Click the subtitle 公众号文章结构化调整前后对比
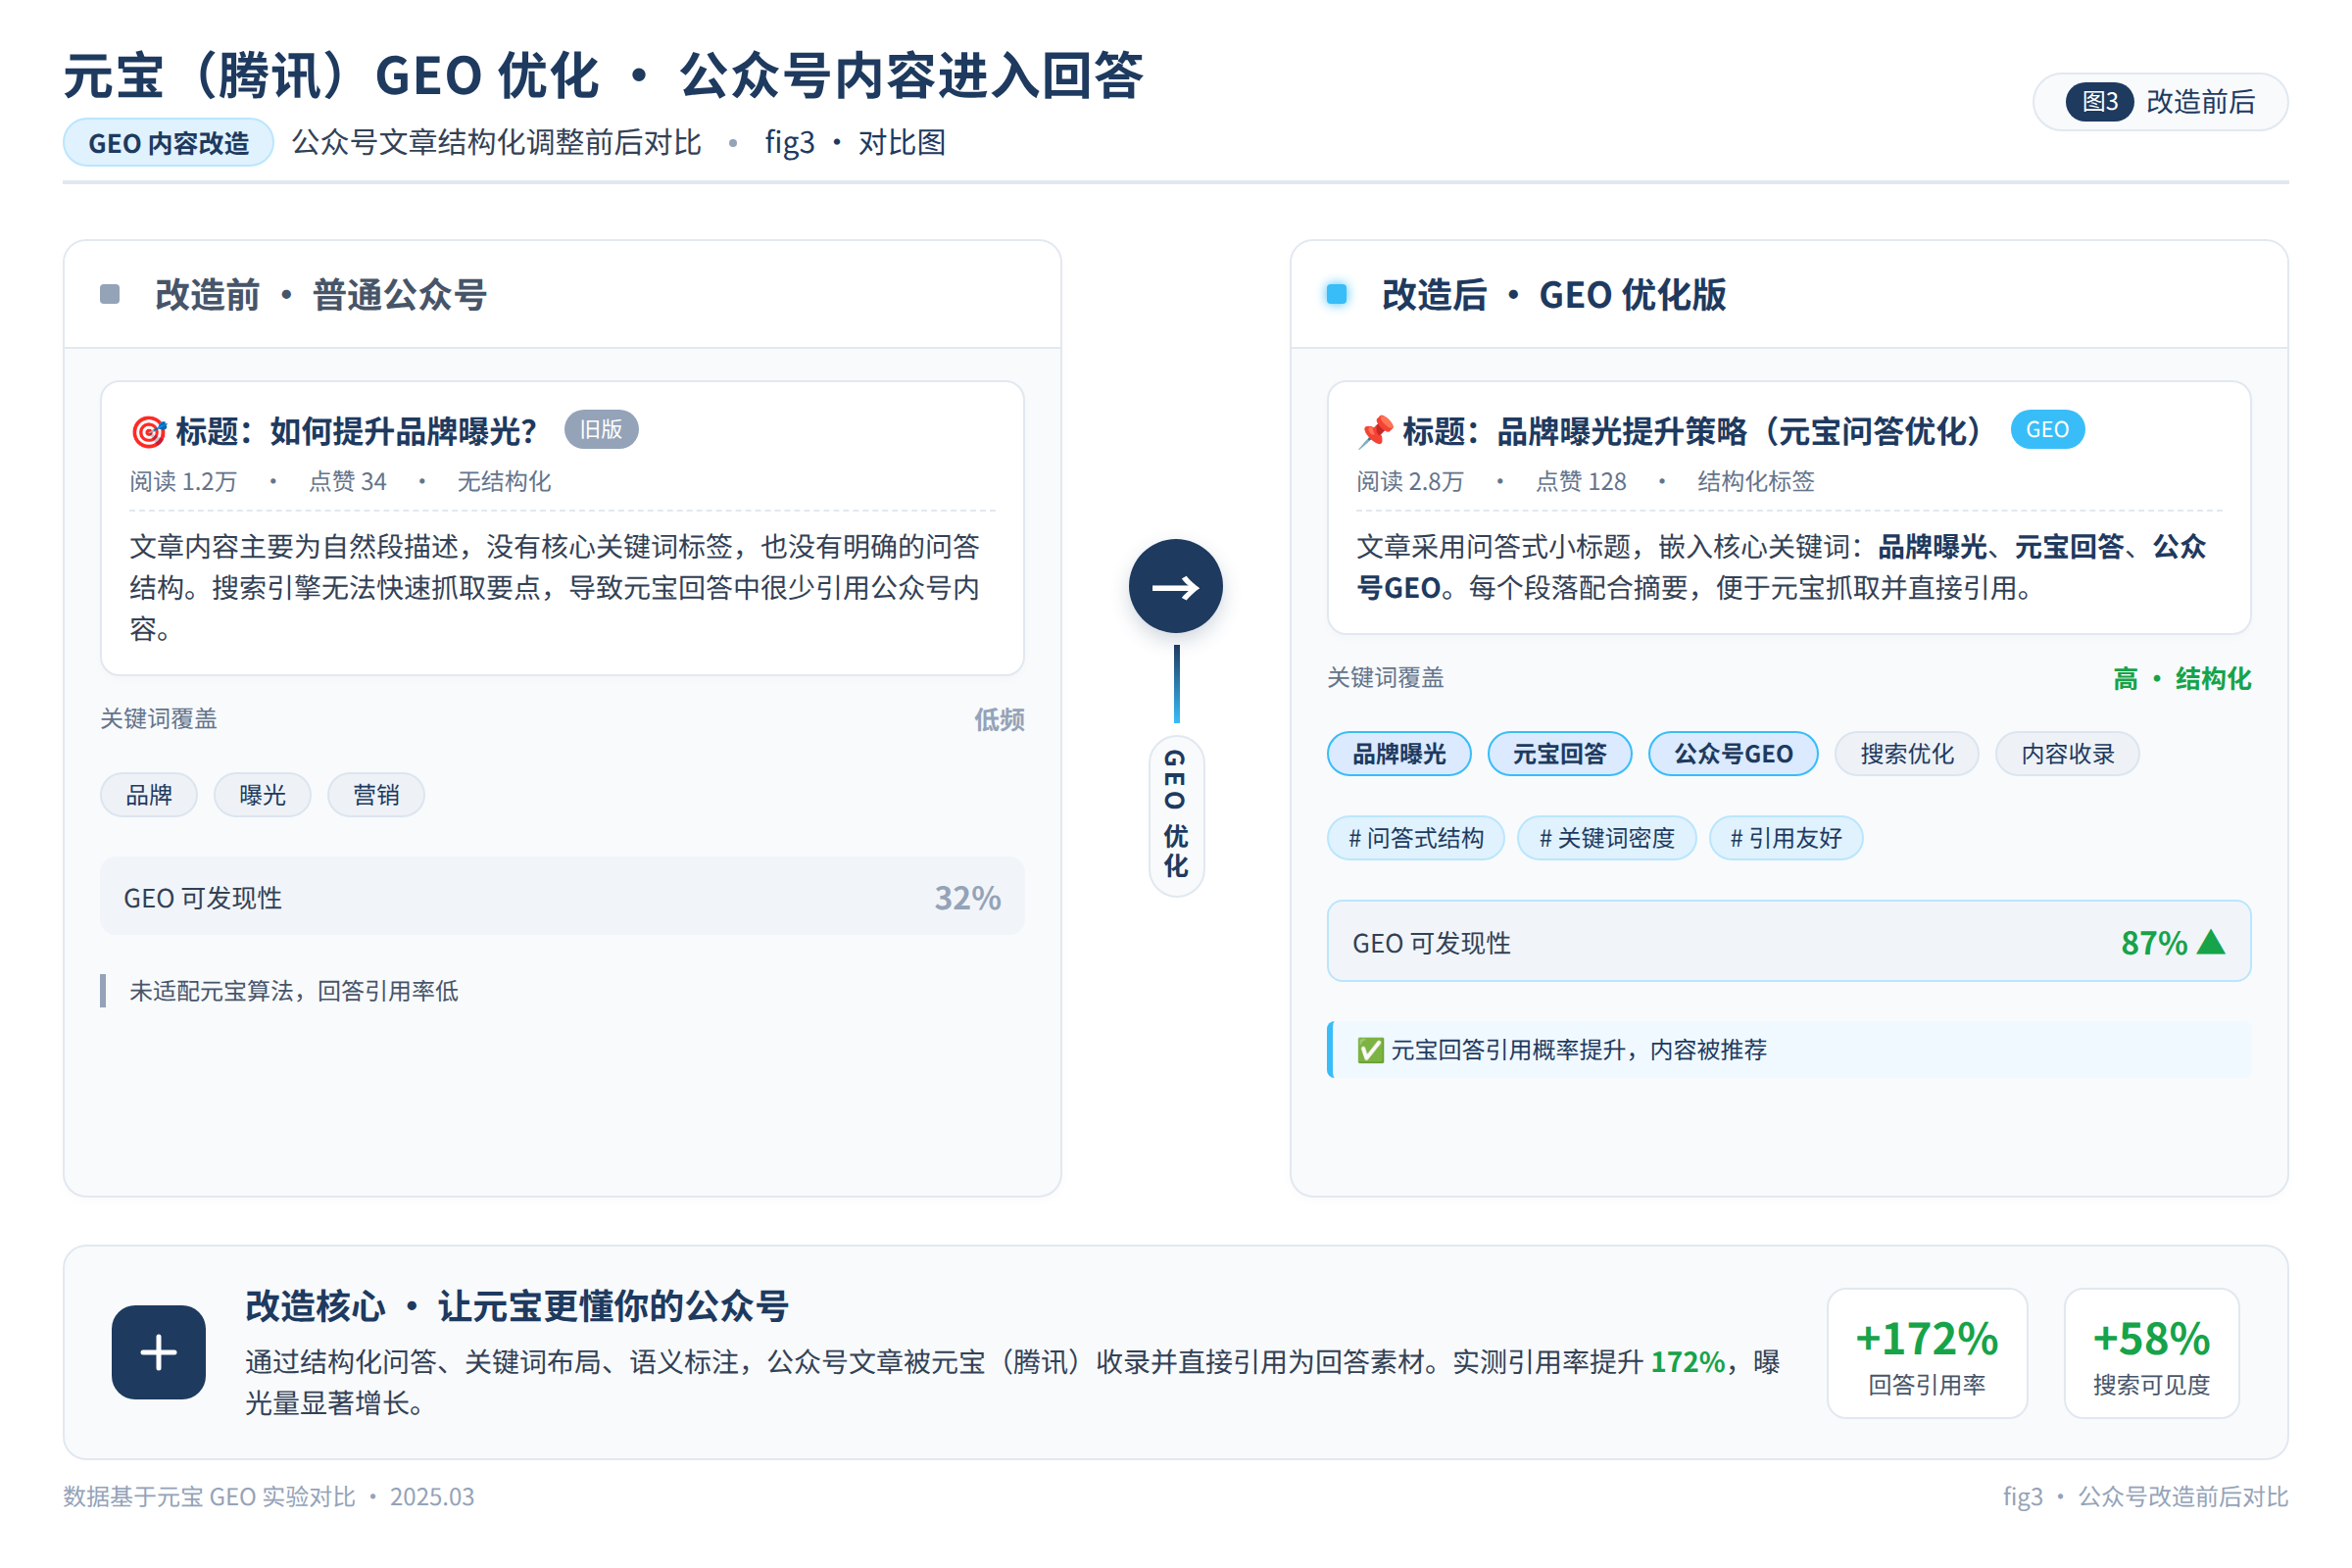Image resolution: width=2352 pixels, height=1568 pixels. 496,143
